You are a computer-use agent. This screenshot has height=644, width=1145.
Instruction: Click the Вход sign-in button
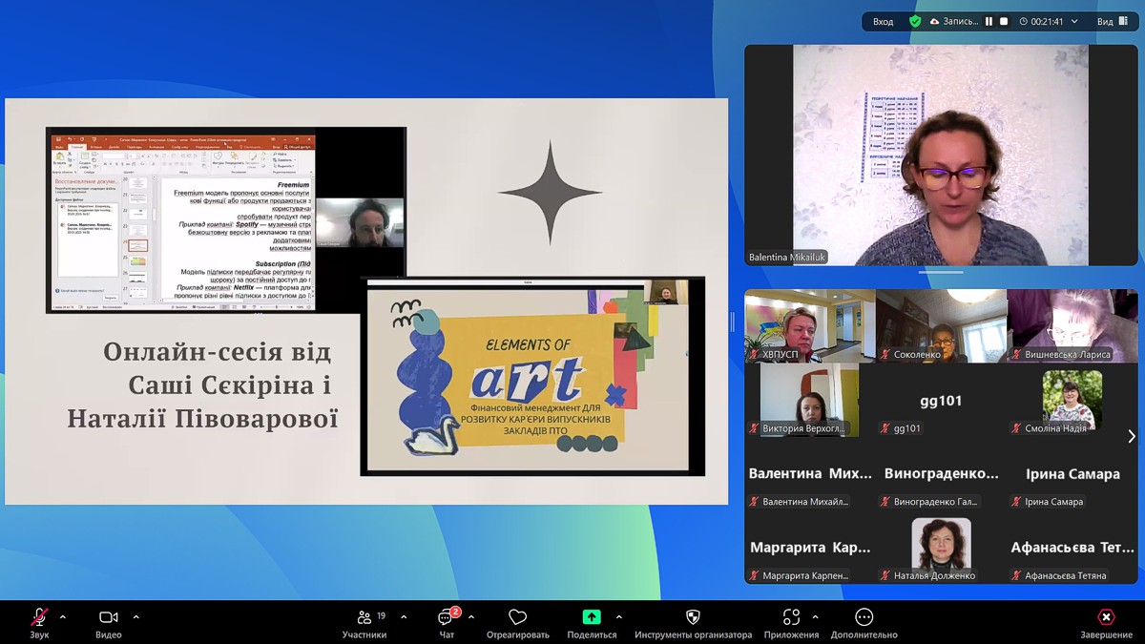[884, 21]
